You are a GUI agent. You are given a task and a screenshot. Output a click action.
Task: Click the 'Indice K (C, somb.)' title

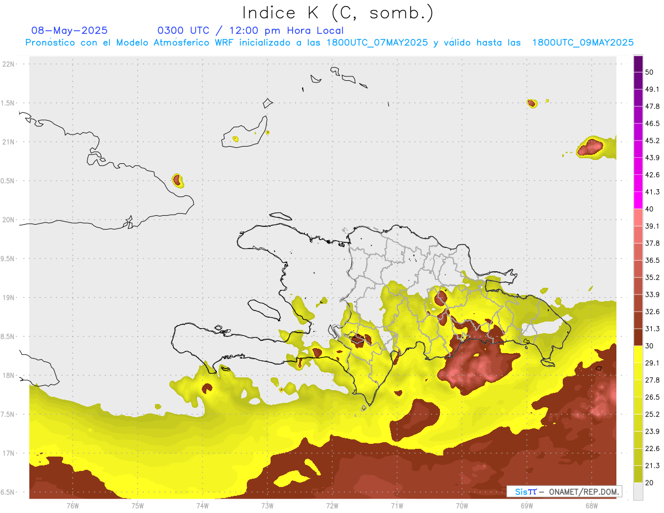point(338,13)
